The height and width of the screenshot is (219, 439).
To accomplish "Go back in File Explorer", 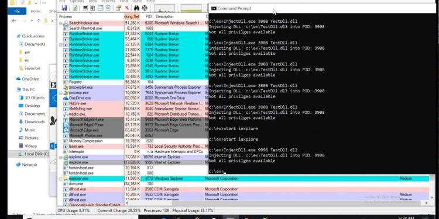I will [x=13, y=21].
